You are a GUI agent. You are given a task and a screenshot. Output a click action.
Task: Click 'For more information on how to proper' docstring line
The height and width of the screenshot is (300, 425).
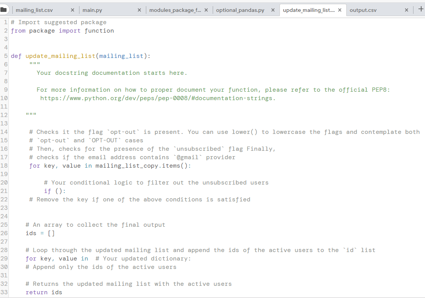213,90
